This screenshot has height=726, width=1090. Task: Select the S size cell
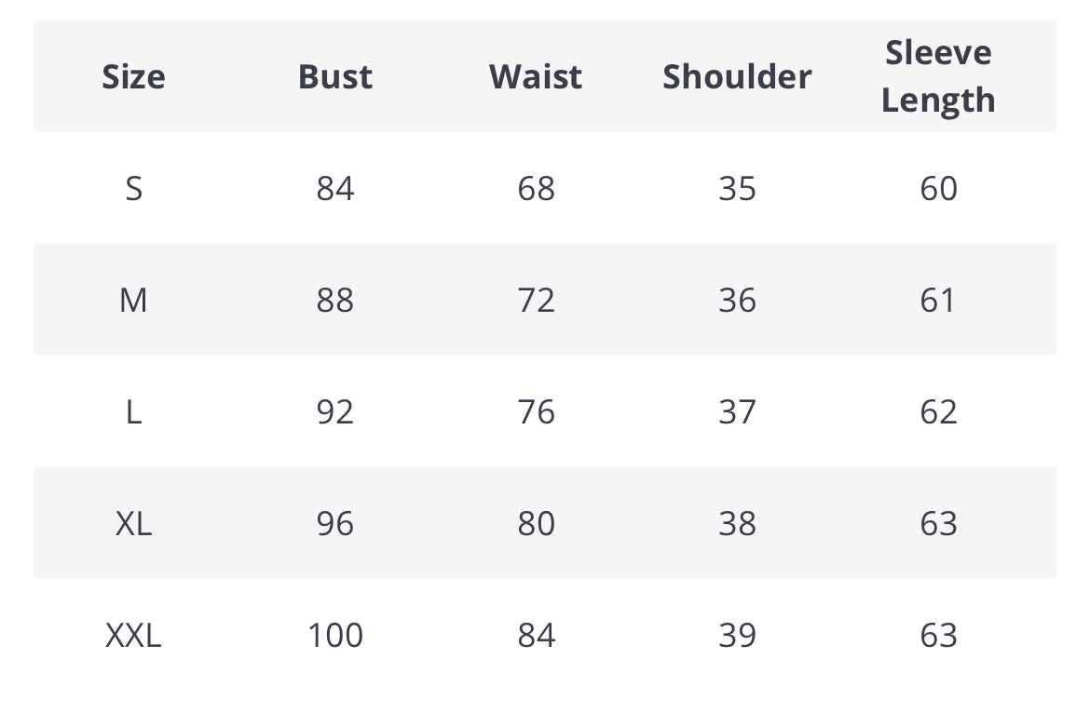[133, 188]
